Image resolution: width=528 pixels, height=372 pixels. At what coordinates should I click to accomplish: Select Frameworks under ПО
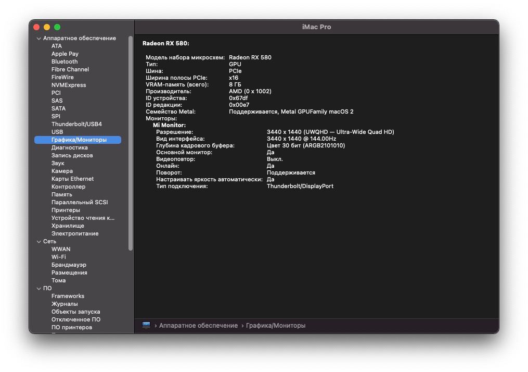pos(68,296)
